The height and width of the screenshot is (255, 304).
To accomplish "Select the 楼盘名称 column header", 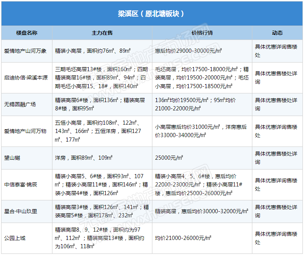I will (27, 33).
